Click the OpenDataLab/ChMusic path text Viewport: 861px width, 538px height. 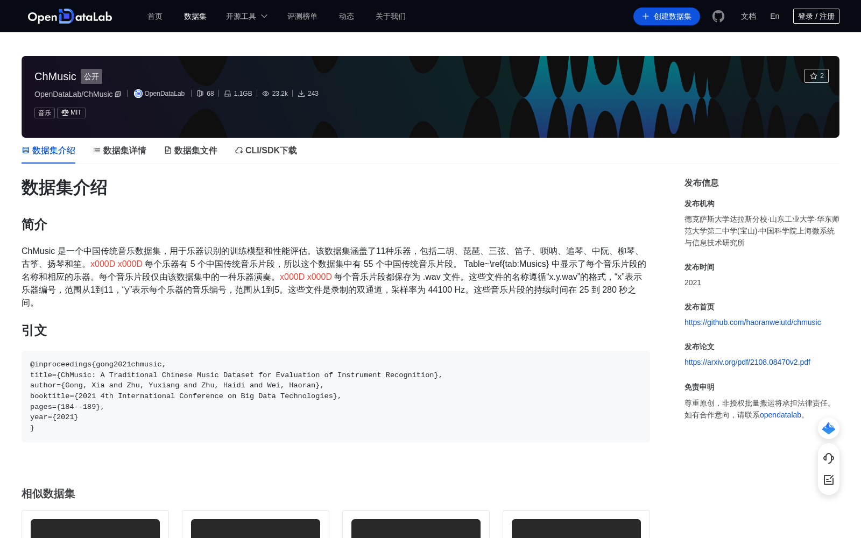pyautogui.click(x=74, y=94)
